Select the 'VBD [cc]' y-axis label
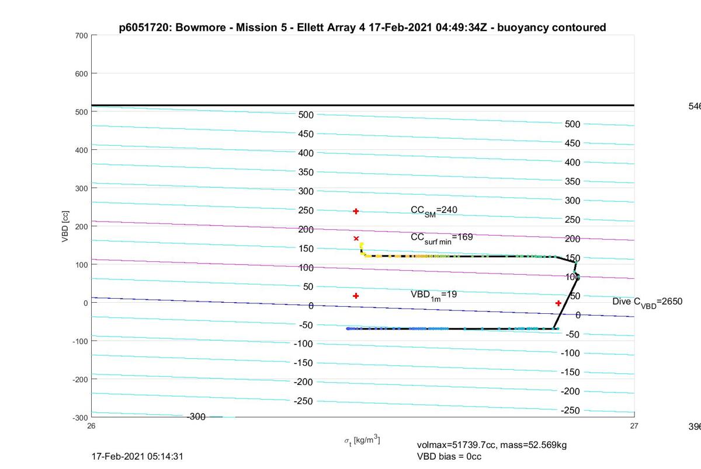 (x=66, y=226)
